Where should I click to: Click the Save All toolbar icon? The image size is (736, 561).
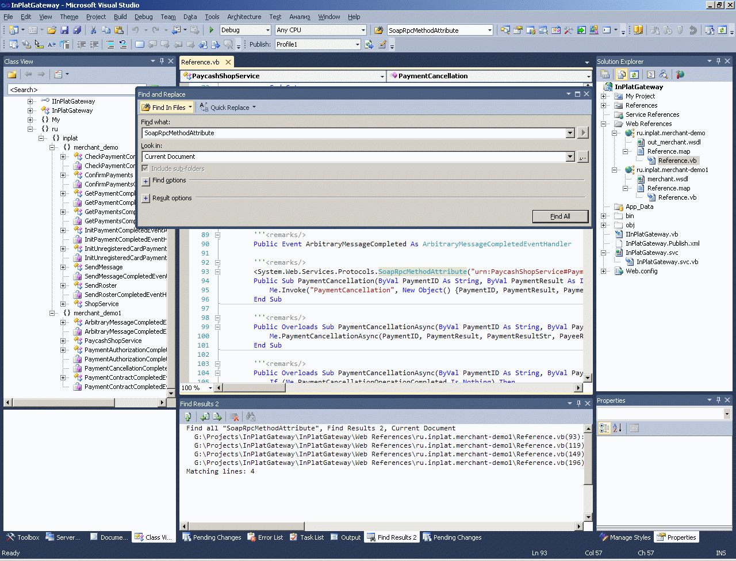(x=76, y=30)
